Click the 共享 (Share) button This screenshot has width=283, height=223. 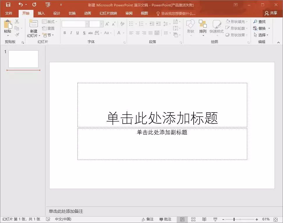tap(271, 13)
